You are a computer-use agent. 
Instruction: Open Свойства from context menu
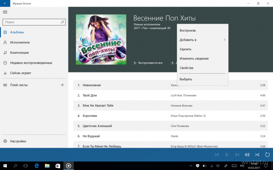pos(202,68)
